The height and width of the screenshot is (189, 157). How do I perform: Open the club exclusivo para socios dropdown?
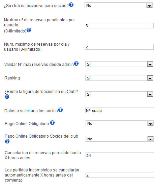119,5
